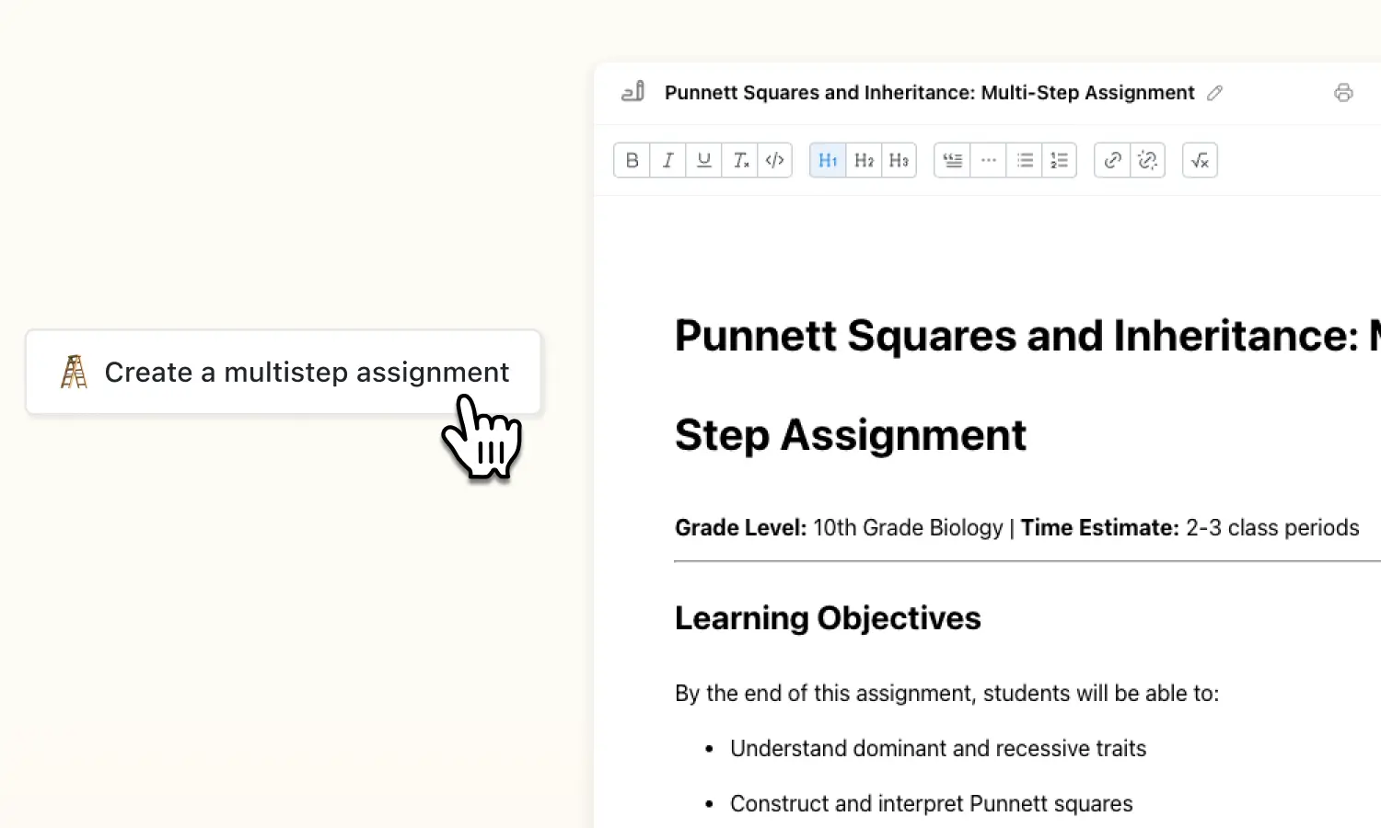Open the document icon next to the title
This screenshot has width=1381, height=828.
click(632, 92)
